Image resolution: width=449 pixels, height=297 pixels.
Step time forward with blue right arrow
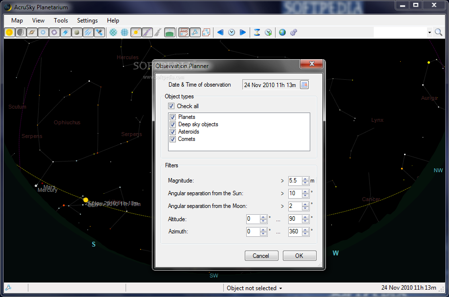pos(243,32)
